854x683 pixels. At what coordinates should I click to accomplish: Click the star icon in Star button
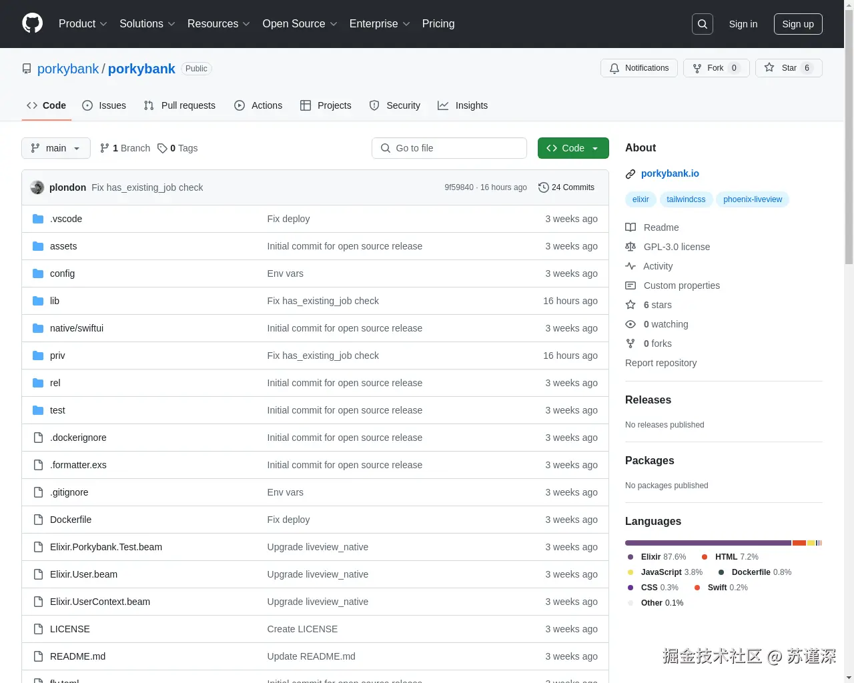coord(769,68)
